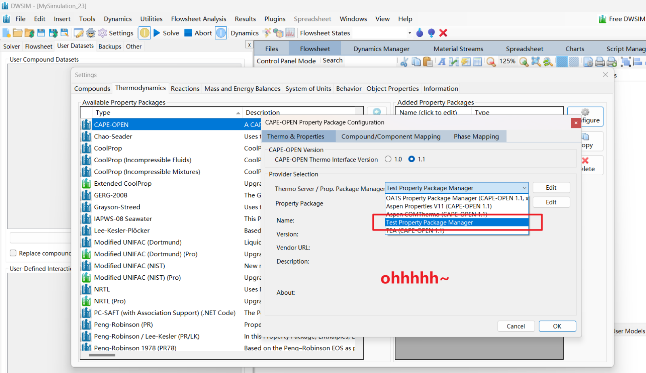Switch to Compound/Component Mapping tab
Viewport: 646px width, 373px height.
coord(391,136)
